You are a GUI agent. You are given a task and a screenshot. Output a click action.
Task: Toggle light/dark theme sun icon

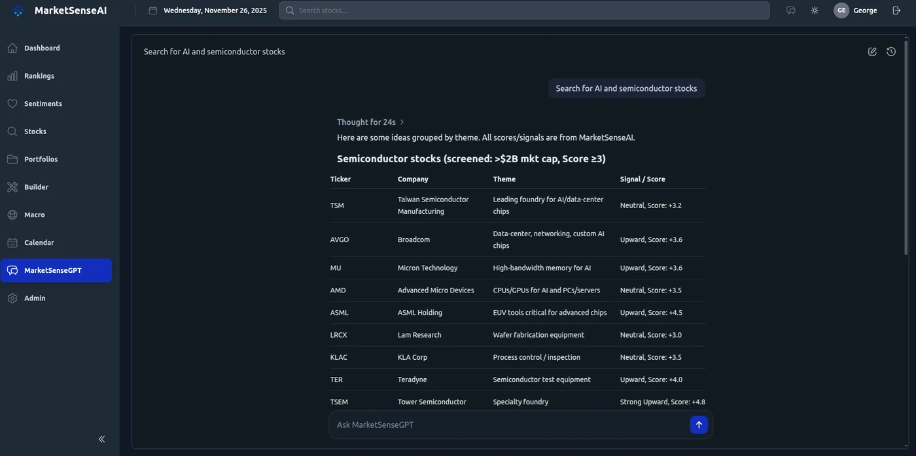815,10
